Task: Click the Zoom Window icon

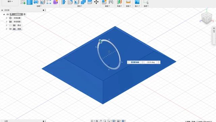Action: coord(109,121)
